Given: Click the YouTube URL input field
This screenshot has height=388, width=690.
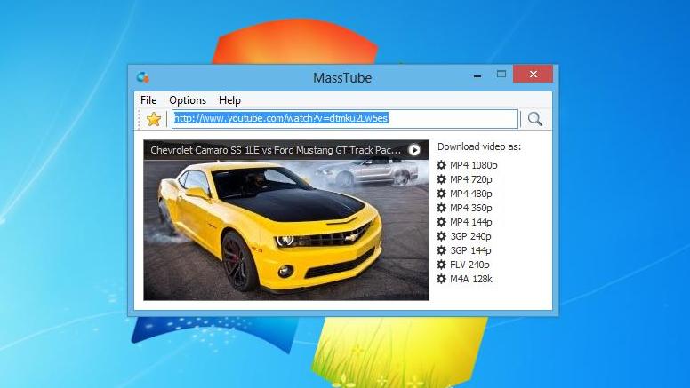Looking at the screenshot, I should 345,119.
